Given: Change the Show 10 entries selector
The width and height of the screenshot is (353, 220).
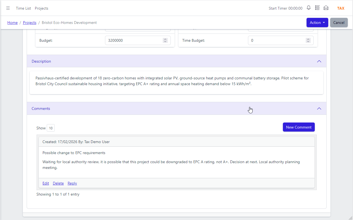Looking at the screenshot, I should coord(51,128).
